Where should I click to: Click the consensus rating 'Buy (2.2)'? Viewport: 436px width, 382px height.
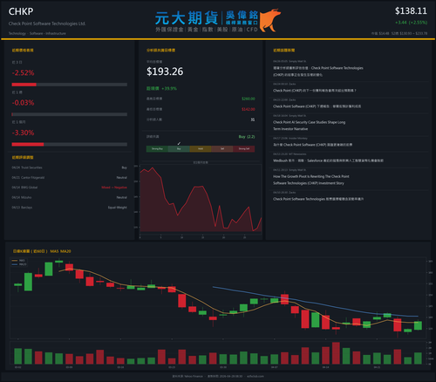pyautogui.click(x=247, y=137)
